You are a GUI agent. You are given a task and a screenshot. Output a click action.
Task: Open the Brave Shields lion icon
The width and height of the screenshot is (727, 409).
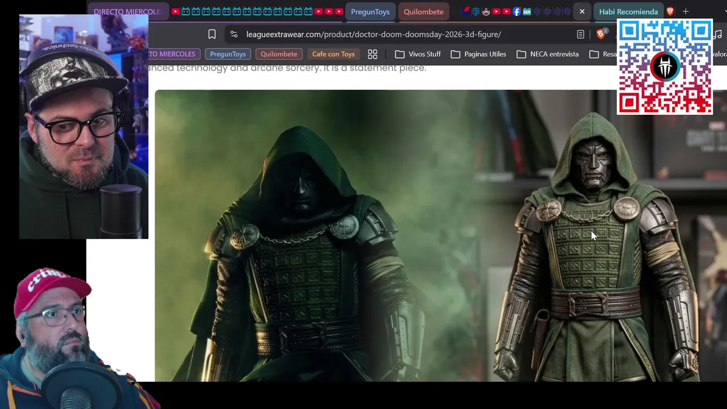tap(600, 34)
